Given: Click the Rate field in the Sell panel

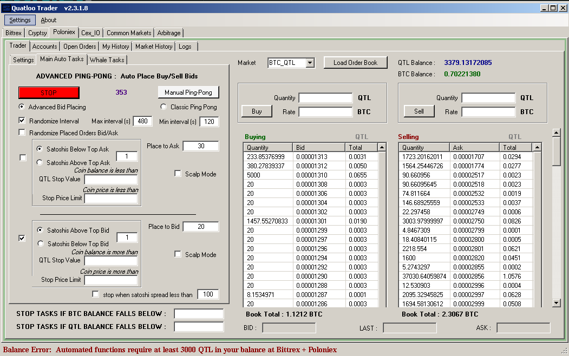Looking at the screenshot, I should (488, 112).
